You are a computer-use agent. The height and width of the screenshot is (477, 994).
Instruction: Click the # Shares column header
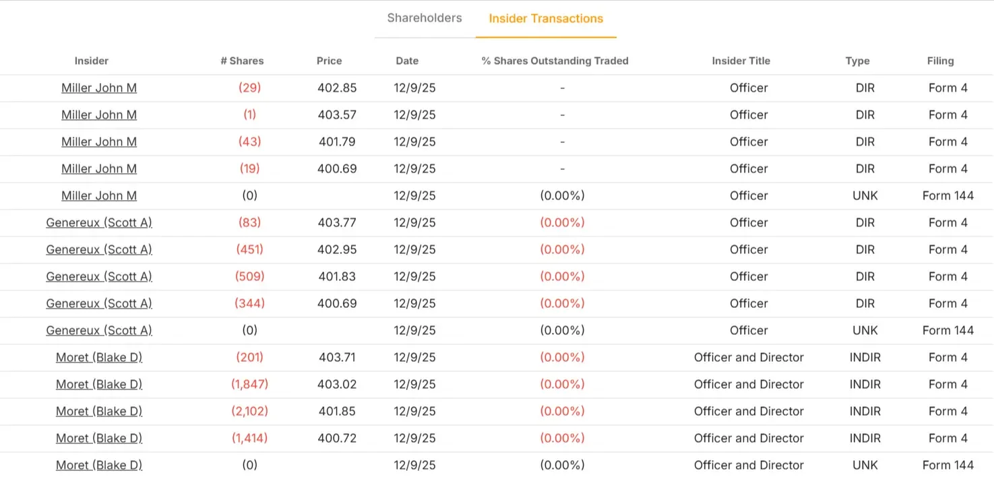(x=242, y=61)
